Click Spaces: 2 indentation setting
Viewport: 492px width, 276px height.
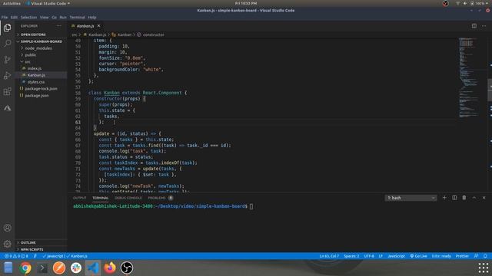[351, 256]
